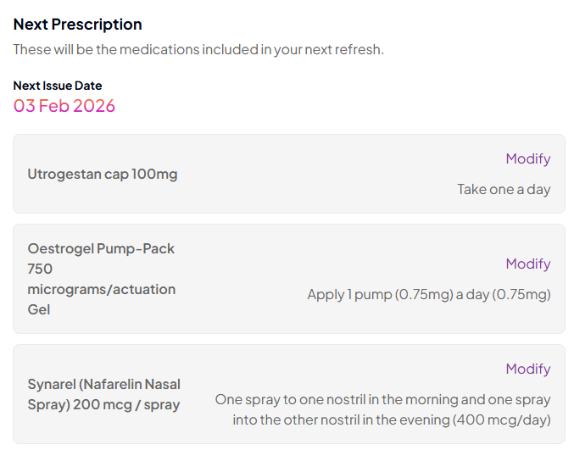Select the Utrogestan cap 100mg medication name
The height and width of the screenshot is (461, 574).
[x=103, y=174]
